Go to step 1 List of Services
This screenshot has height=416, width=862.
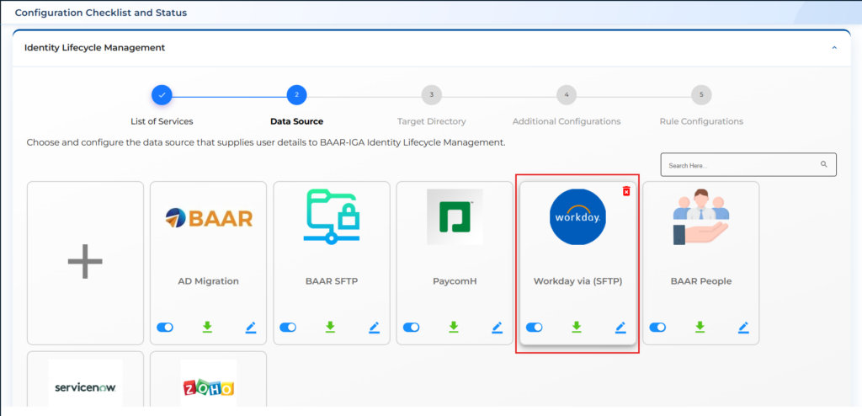pyautogui.click(x=162, y=95)
